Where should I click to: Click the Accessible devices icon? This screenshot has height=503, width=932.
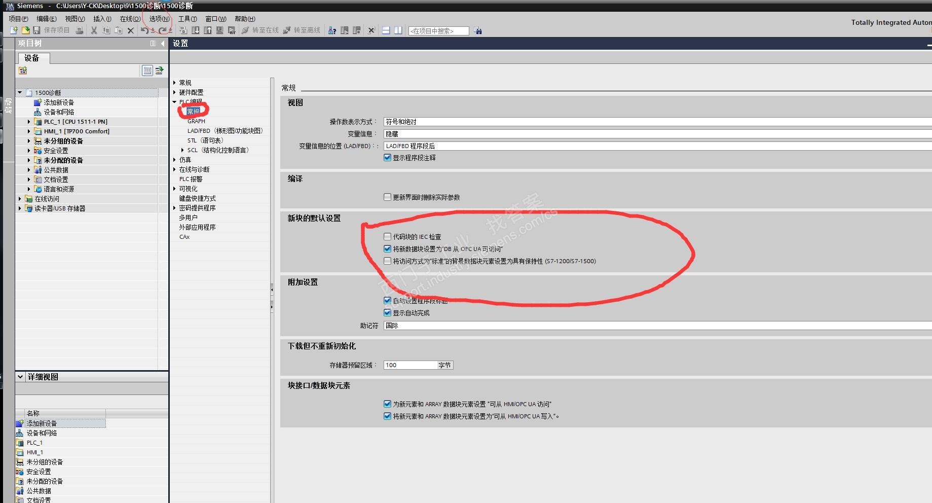(332, 30)
